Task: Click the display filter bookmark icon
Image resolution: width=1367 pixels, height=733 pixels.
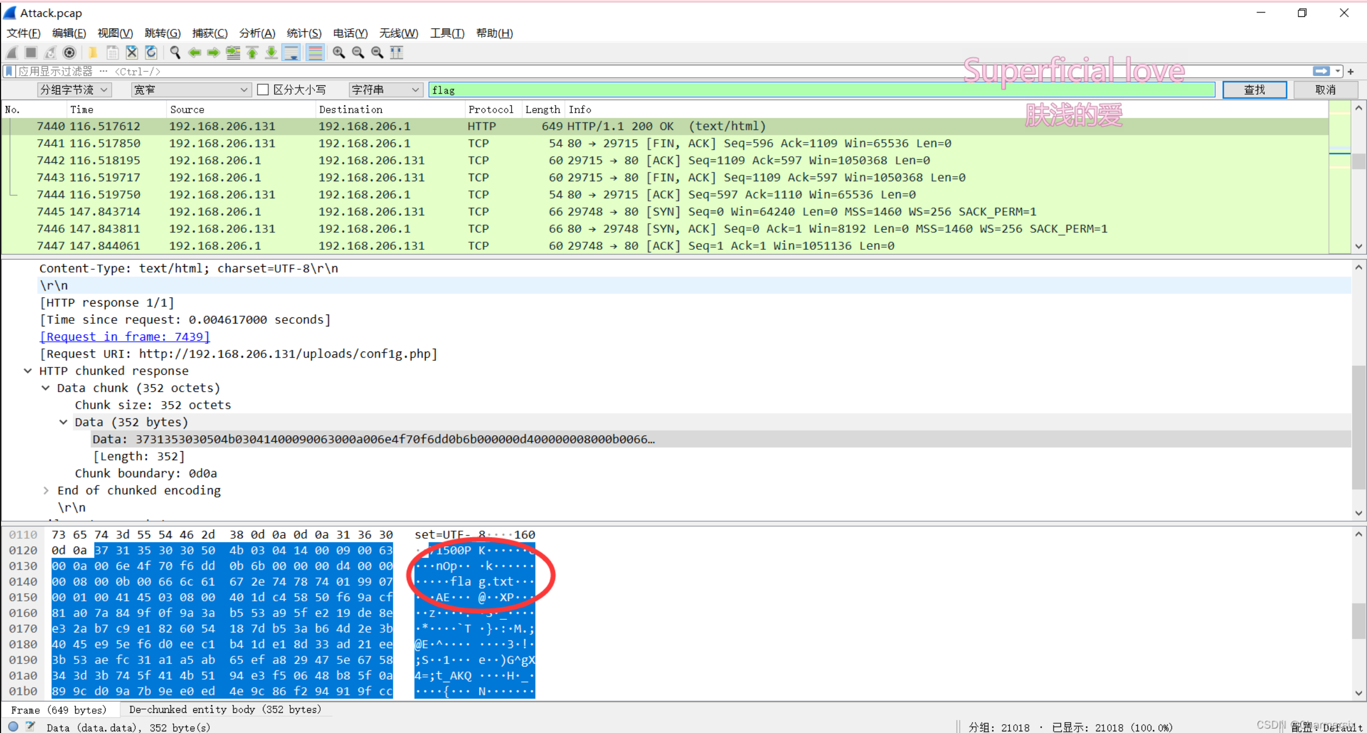Action: pyautogui.click(x=9, y=71)
